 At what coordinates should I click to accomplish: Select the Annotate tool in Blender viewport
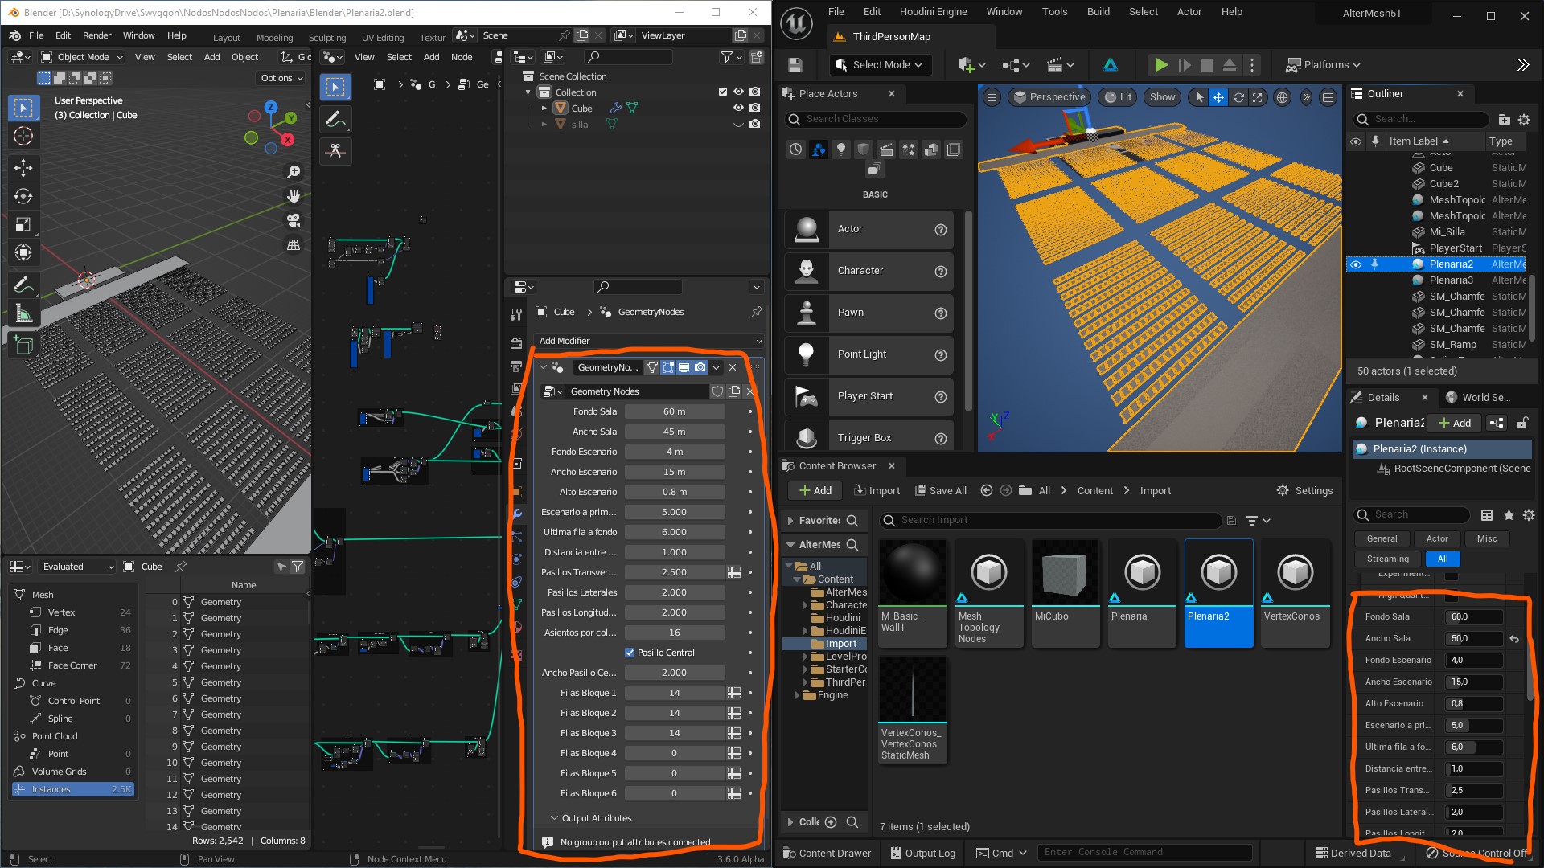click(23, 285)
